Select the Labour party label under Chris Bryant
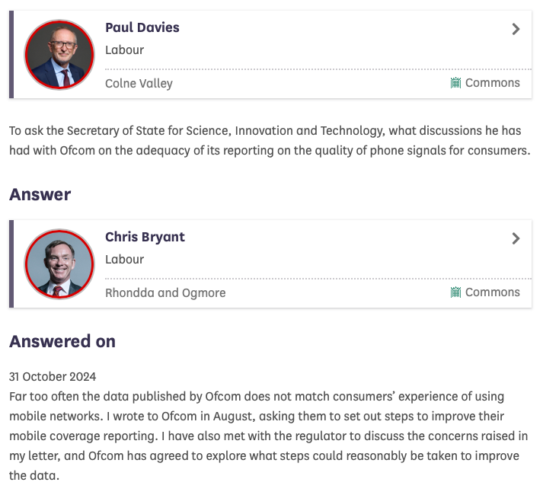Screen dimensions: 543x495 point(124,260)
